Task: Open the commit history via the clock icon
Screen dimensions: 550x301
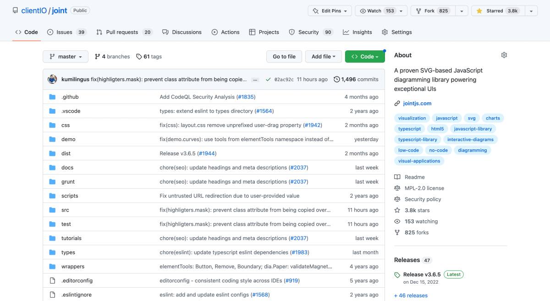Action: pyautogui.click(x=336, y=79)
